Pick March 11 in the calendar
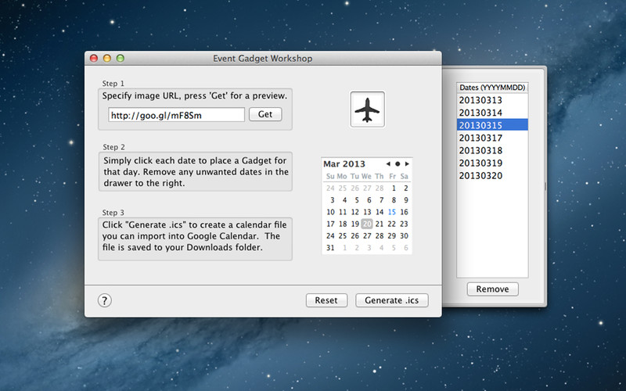 pyautogui.click(x=343, y=212)
